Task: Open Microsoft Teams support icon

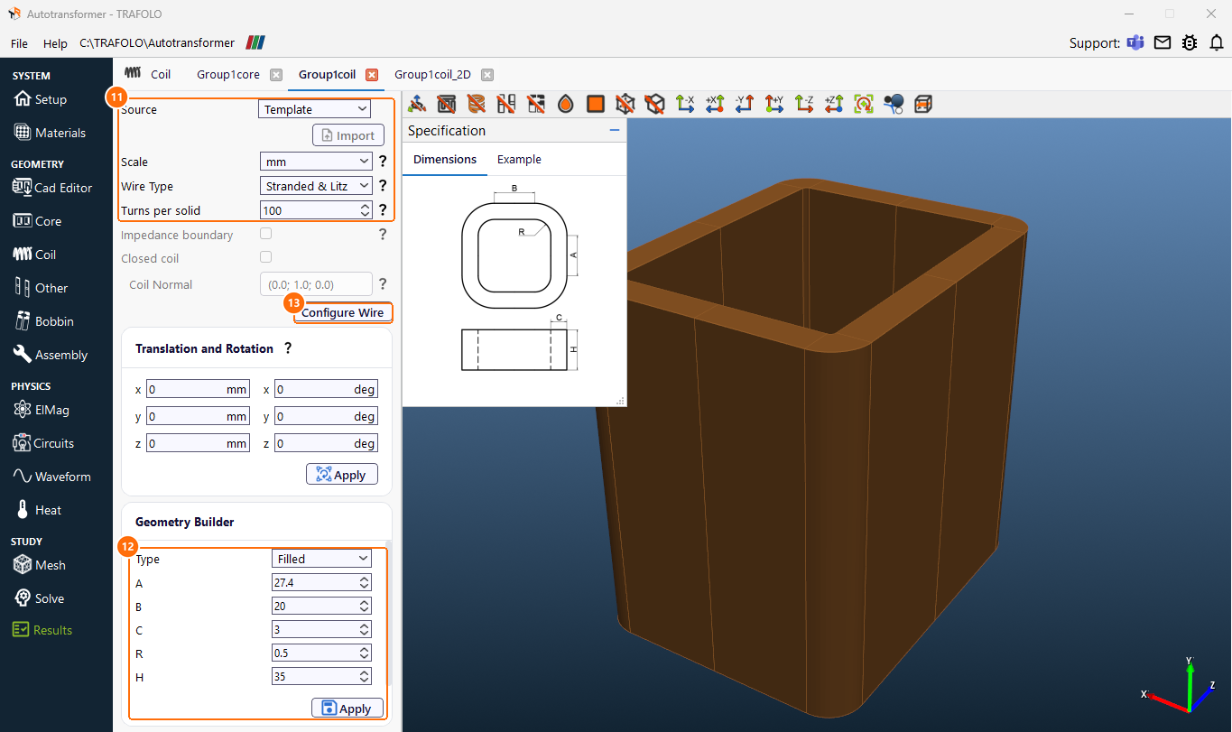Action: 1135,42
